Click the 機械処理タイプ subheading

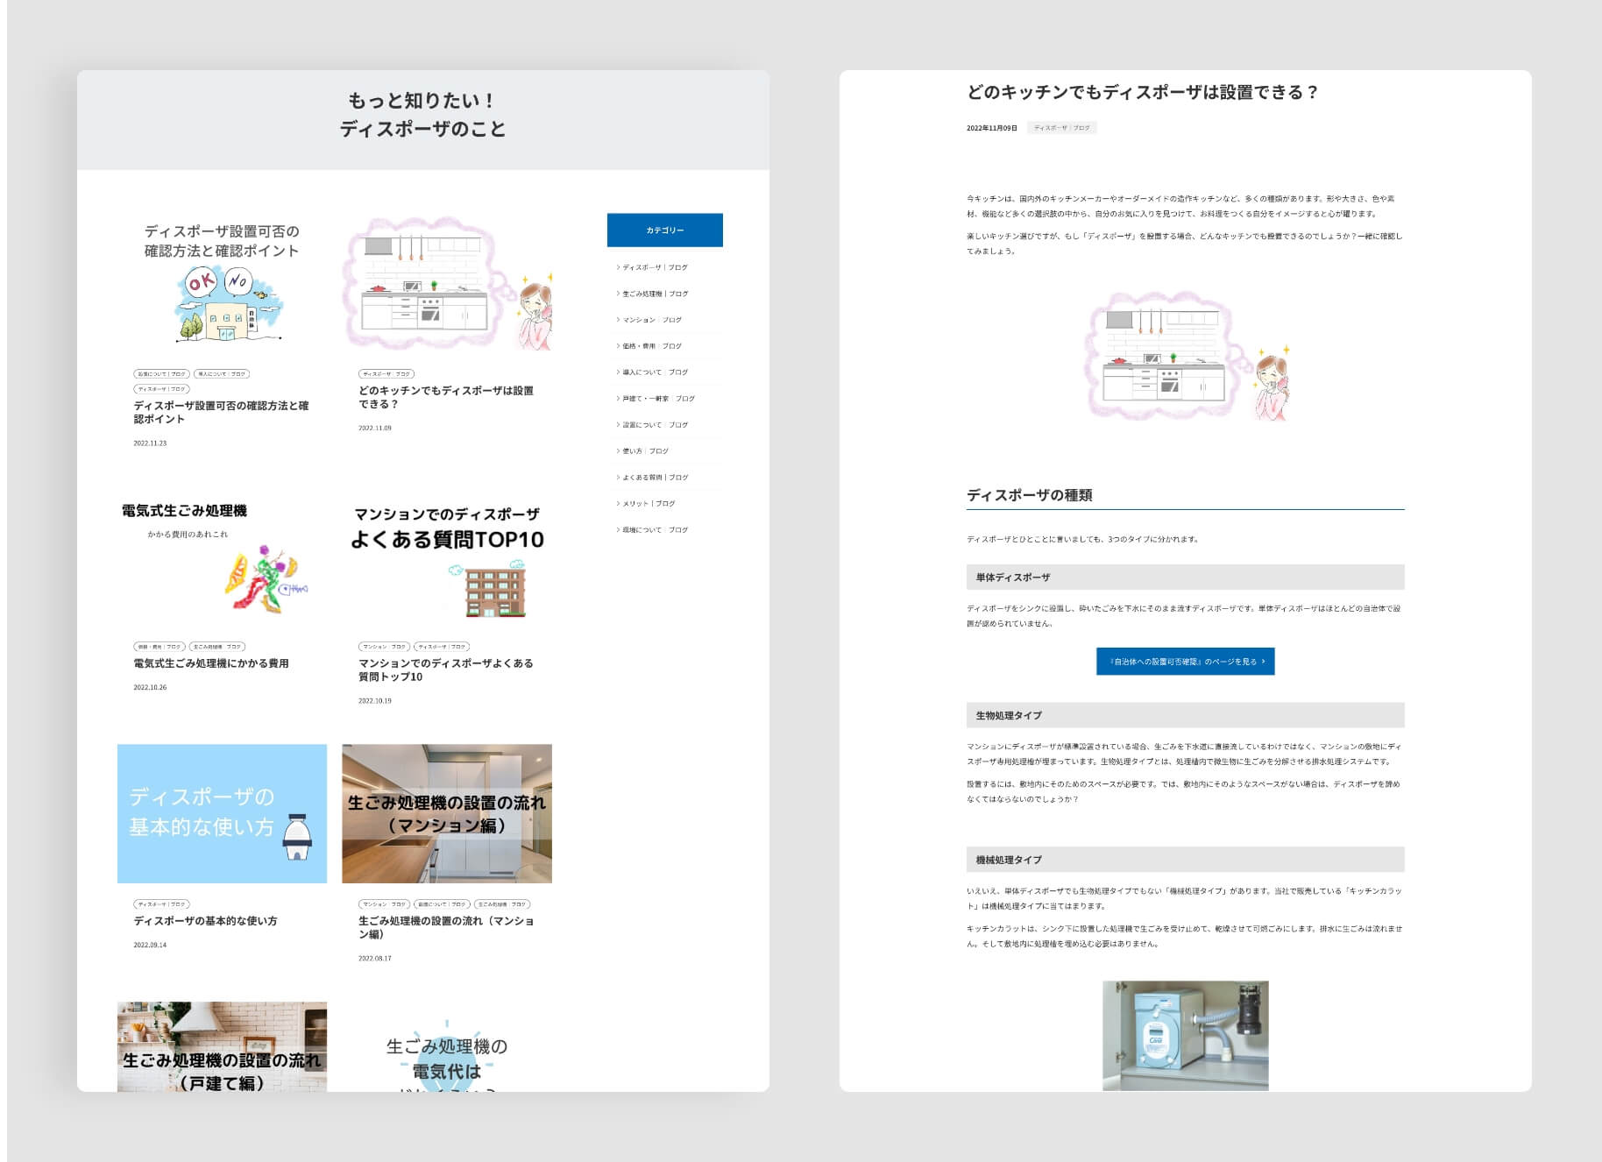pyautogui.click(x=1186, y=861)
